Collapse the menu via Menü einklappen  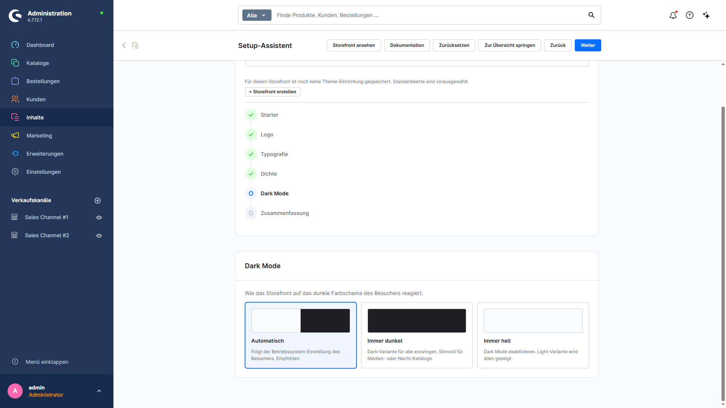(x=47, y=362)
